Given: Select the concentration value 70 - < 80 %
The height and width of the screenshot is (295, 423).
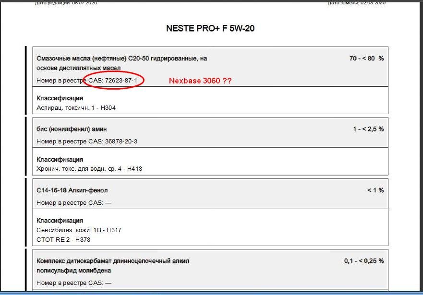Looking at the screenshot, I should pyautogui.click(x=366, y=58).
